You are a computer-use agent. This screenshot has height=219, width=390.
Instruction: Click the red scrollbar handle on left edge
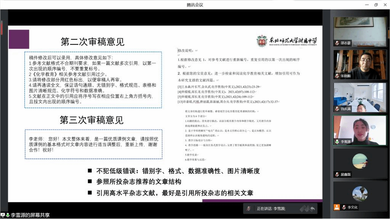click(x=2, y=27)
